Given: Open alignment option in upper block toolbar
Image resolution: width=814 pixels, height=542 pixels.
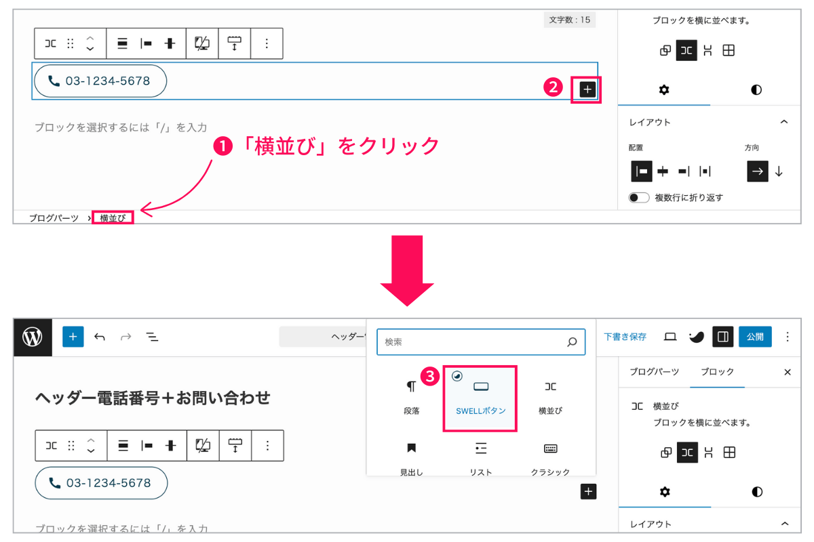Looking at the screenshot, I should tap(123, 43).
